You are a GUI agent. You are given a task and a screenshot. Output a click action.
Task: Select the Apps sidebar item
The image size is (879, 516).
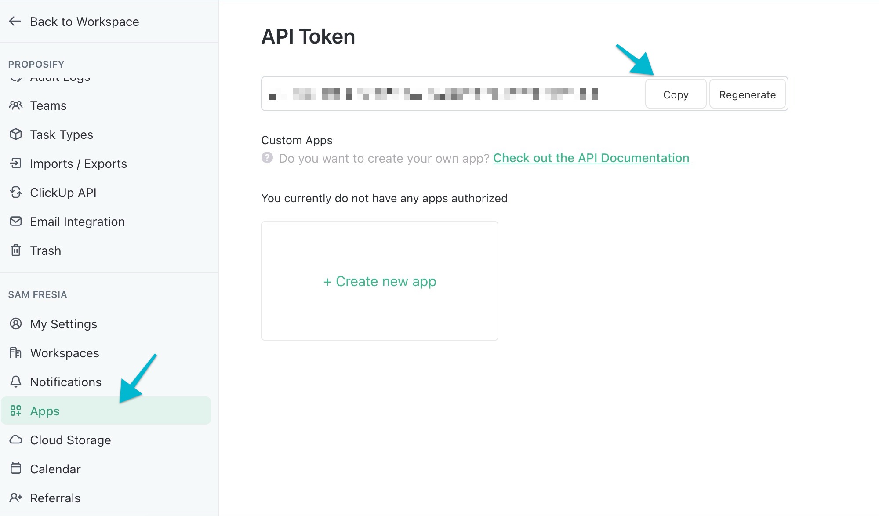click(x=106, y=411)
